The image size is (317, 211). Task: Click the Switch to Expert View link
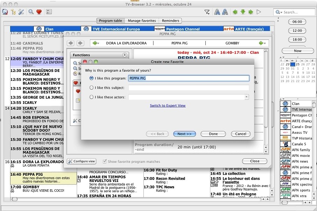click(168, 105)
